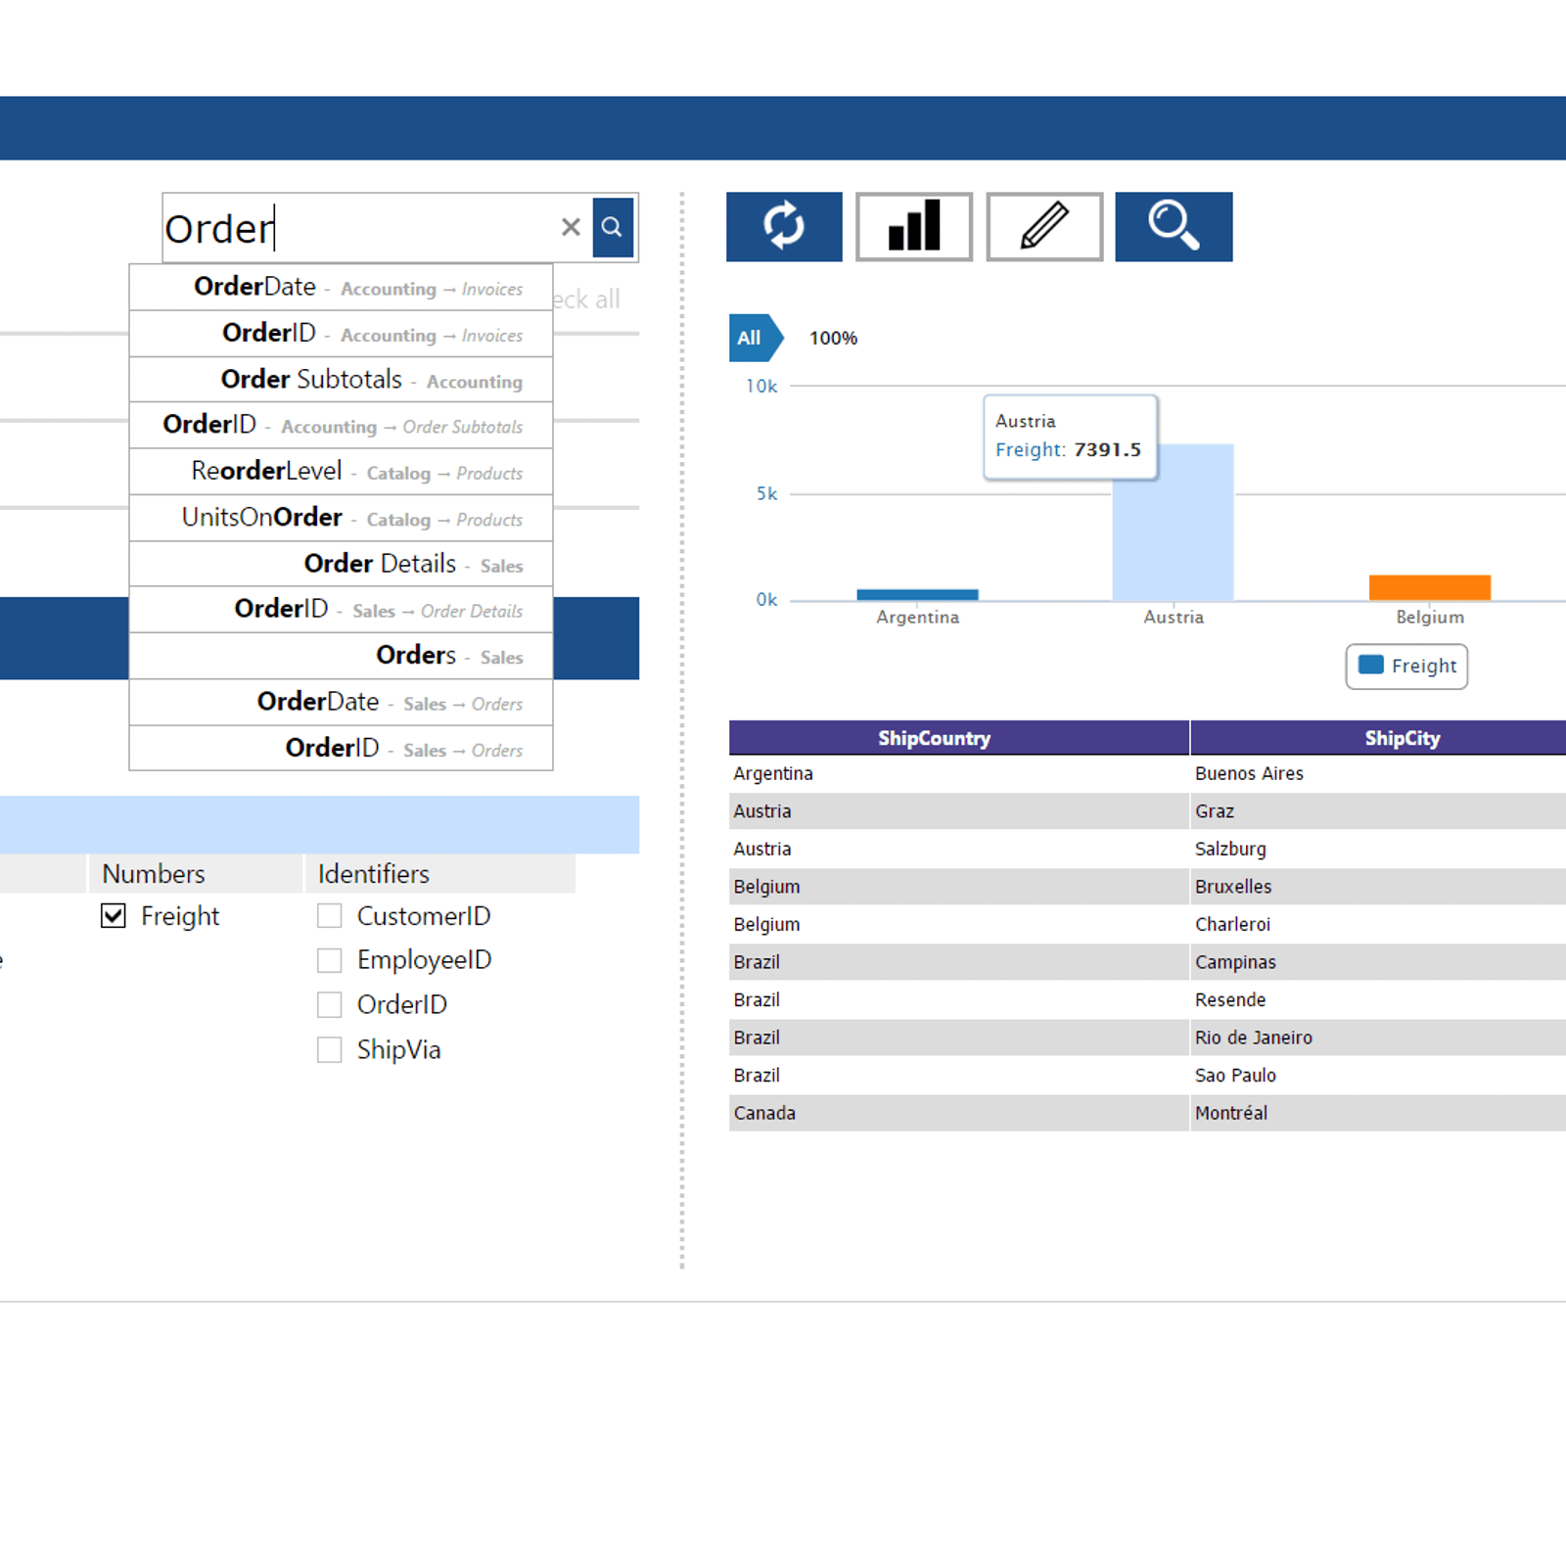Screen dimensions: 1566x1566
Task: Click the Austria x-axis label
Action: (1174, 617)
